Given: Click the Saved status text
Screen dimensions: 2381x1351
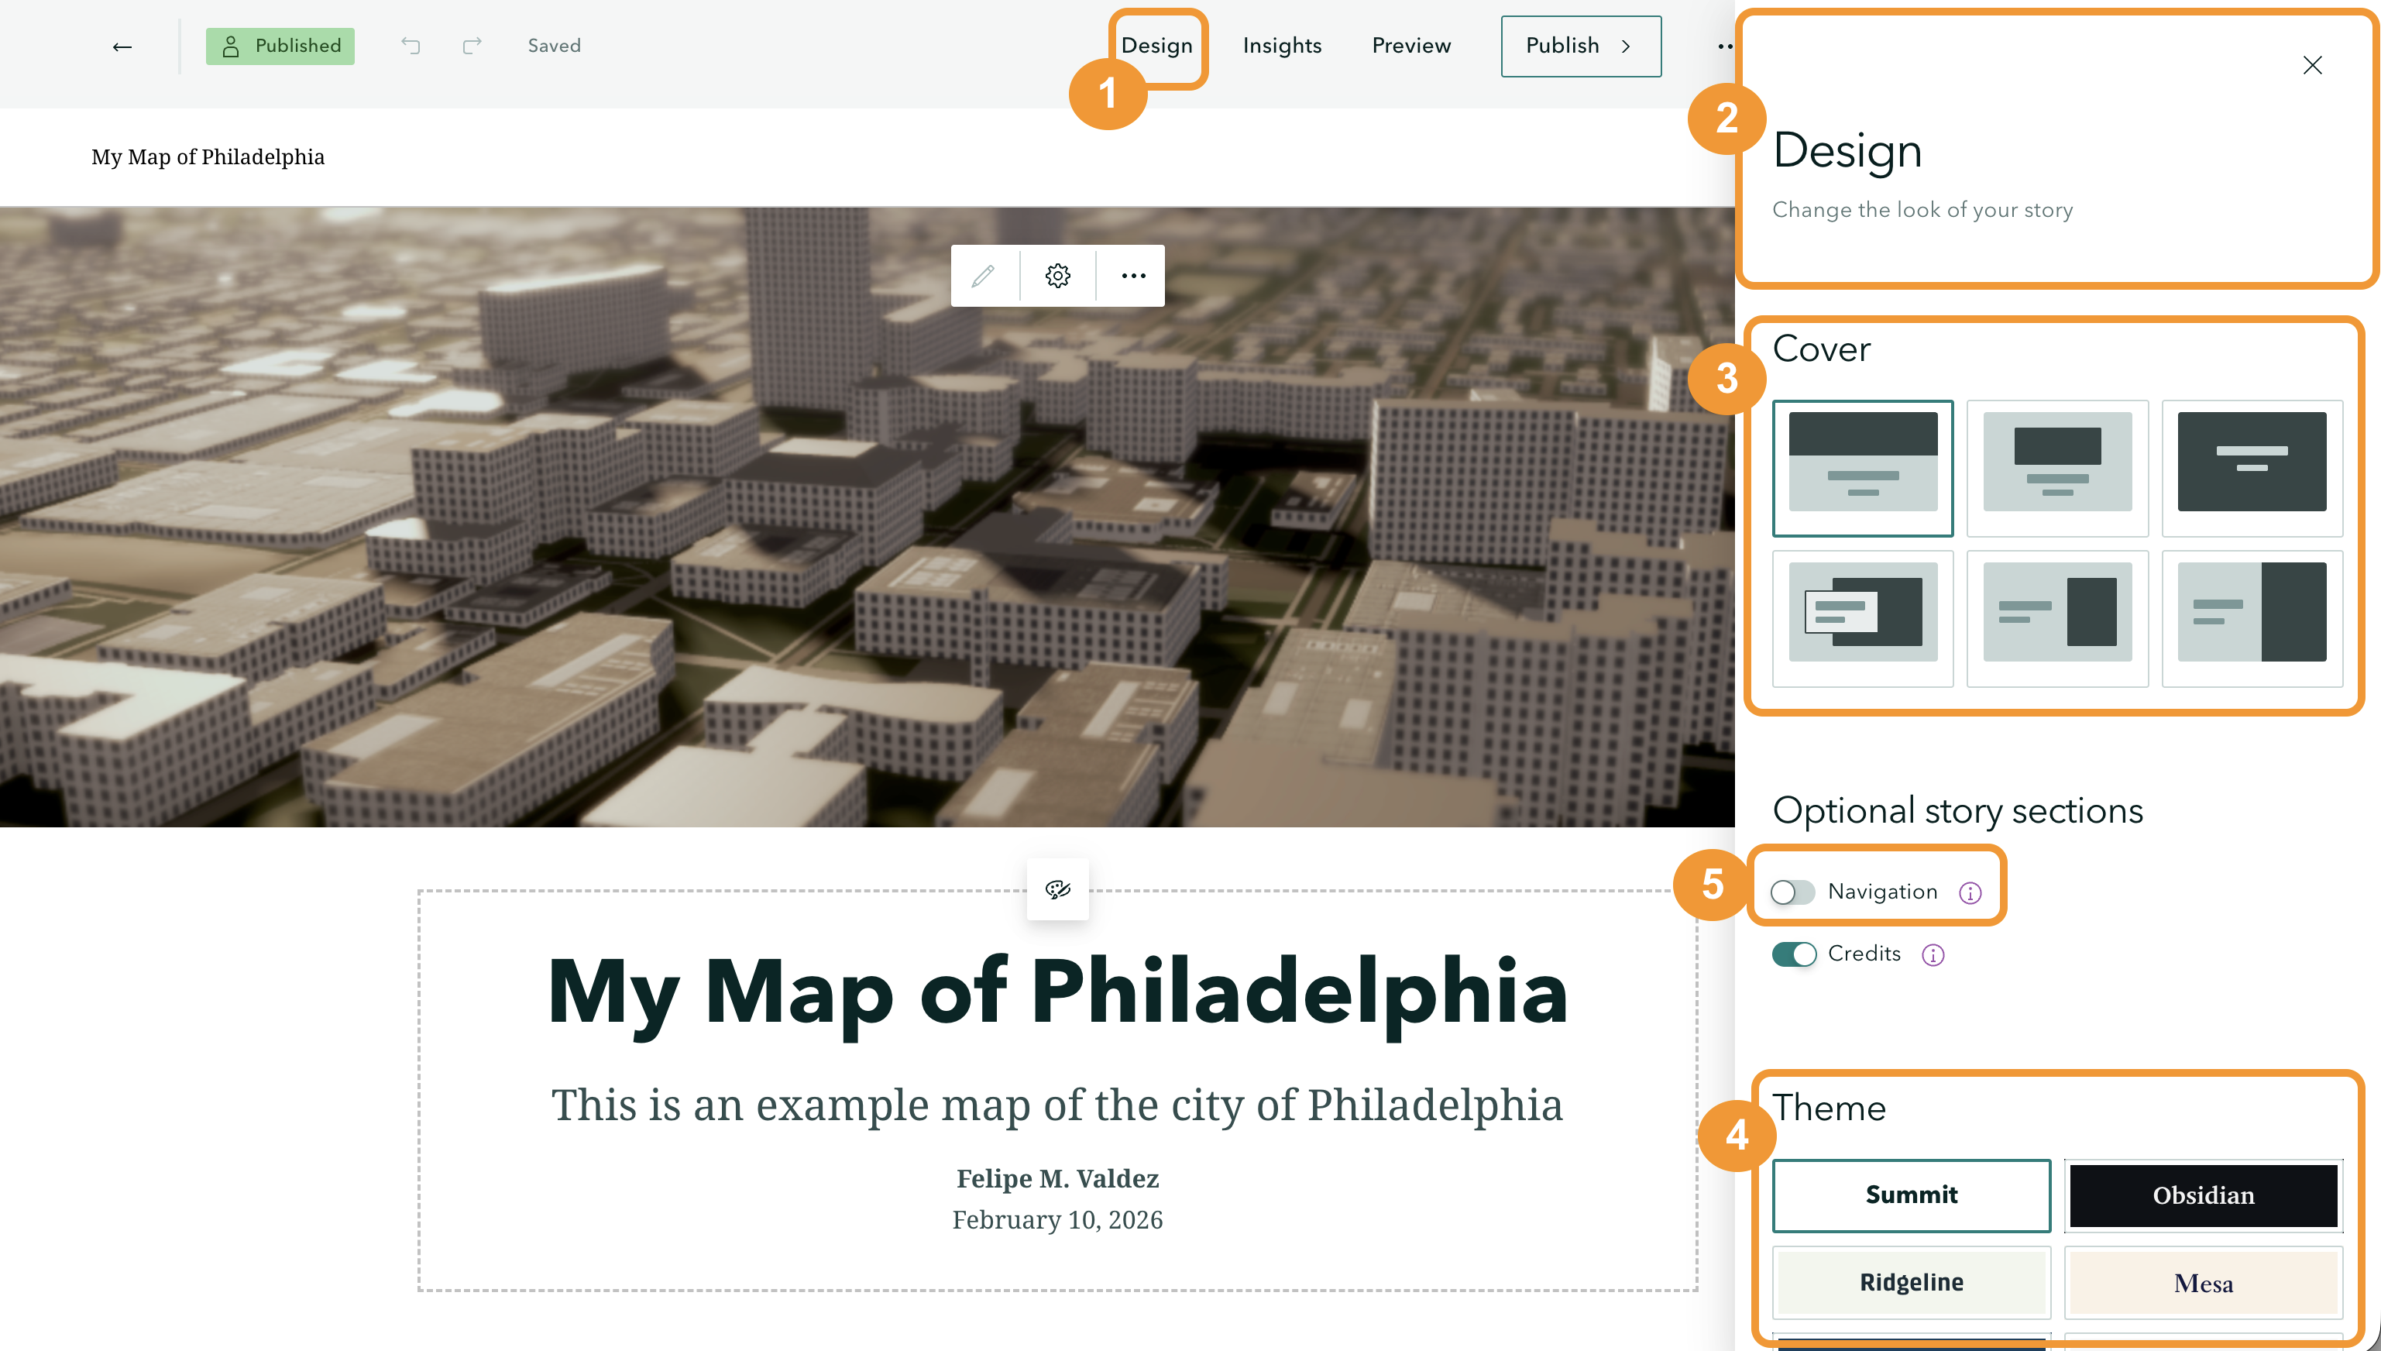Looking at the screenshot, I should click(554, 46).
